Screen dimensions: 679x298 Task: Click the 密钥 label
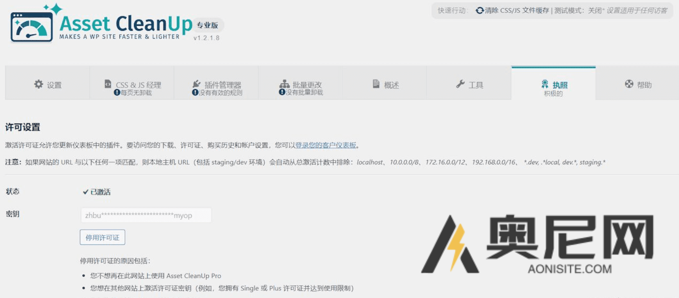click(13, 214)
